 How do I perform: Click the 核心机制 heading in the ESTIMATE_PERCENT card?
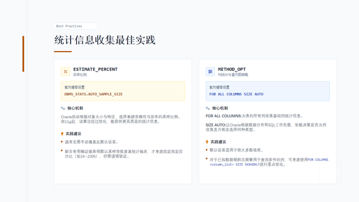pyautogui.click(x=75, y=108)
